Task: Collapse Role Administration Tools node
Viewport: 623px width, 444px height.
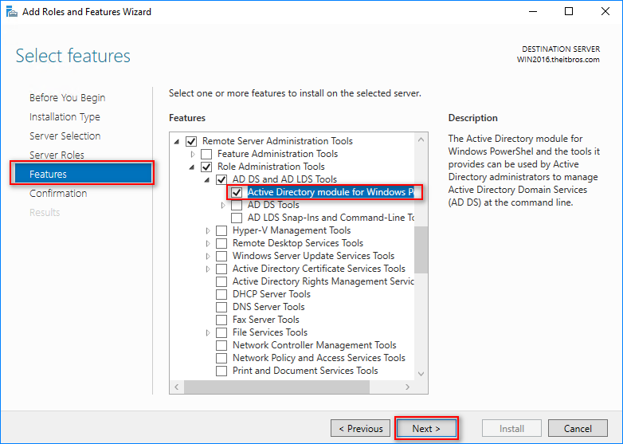Action: 192,167
